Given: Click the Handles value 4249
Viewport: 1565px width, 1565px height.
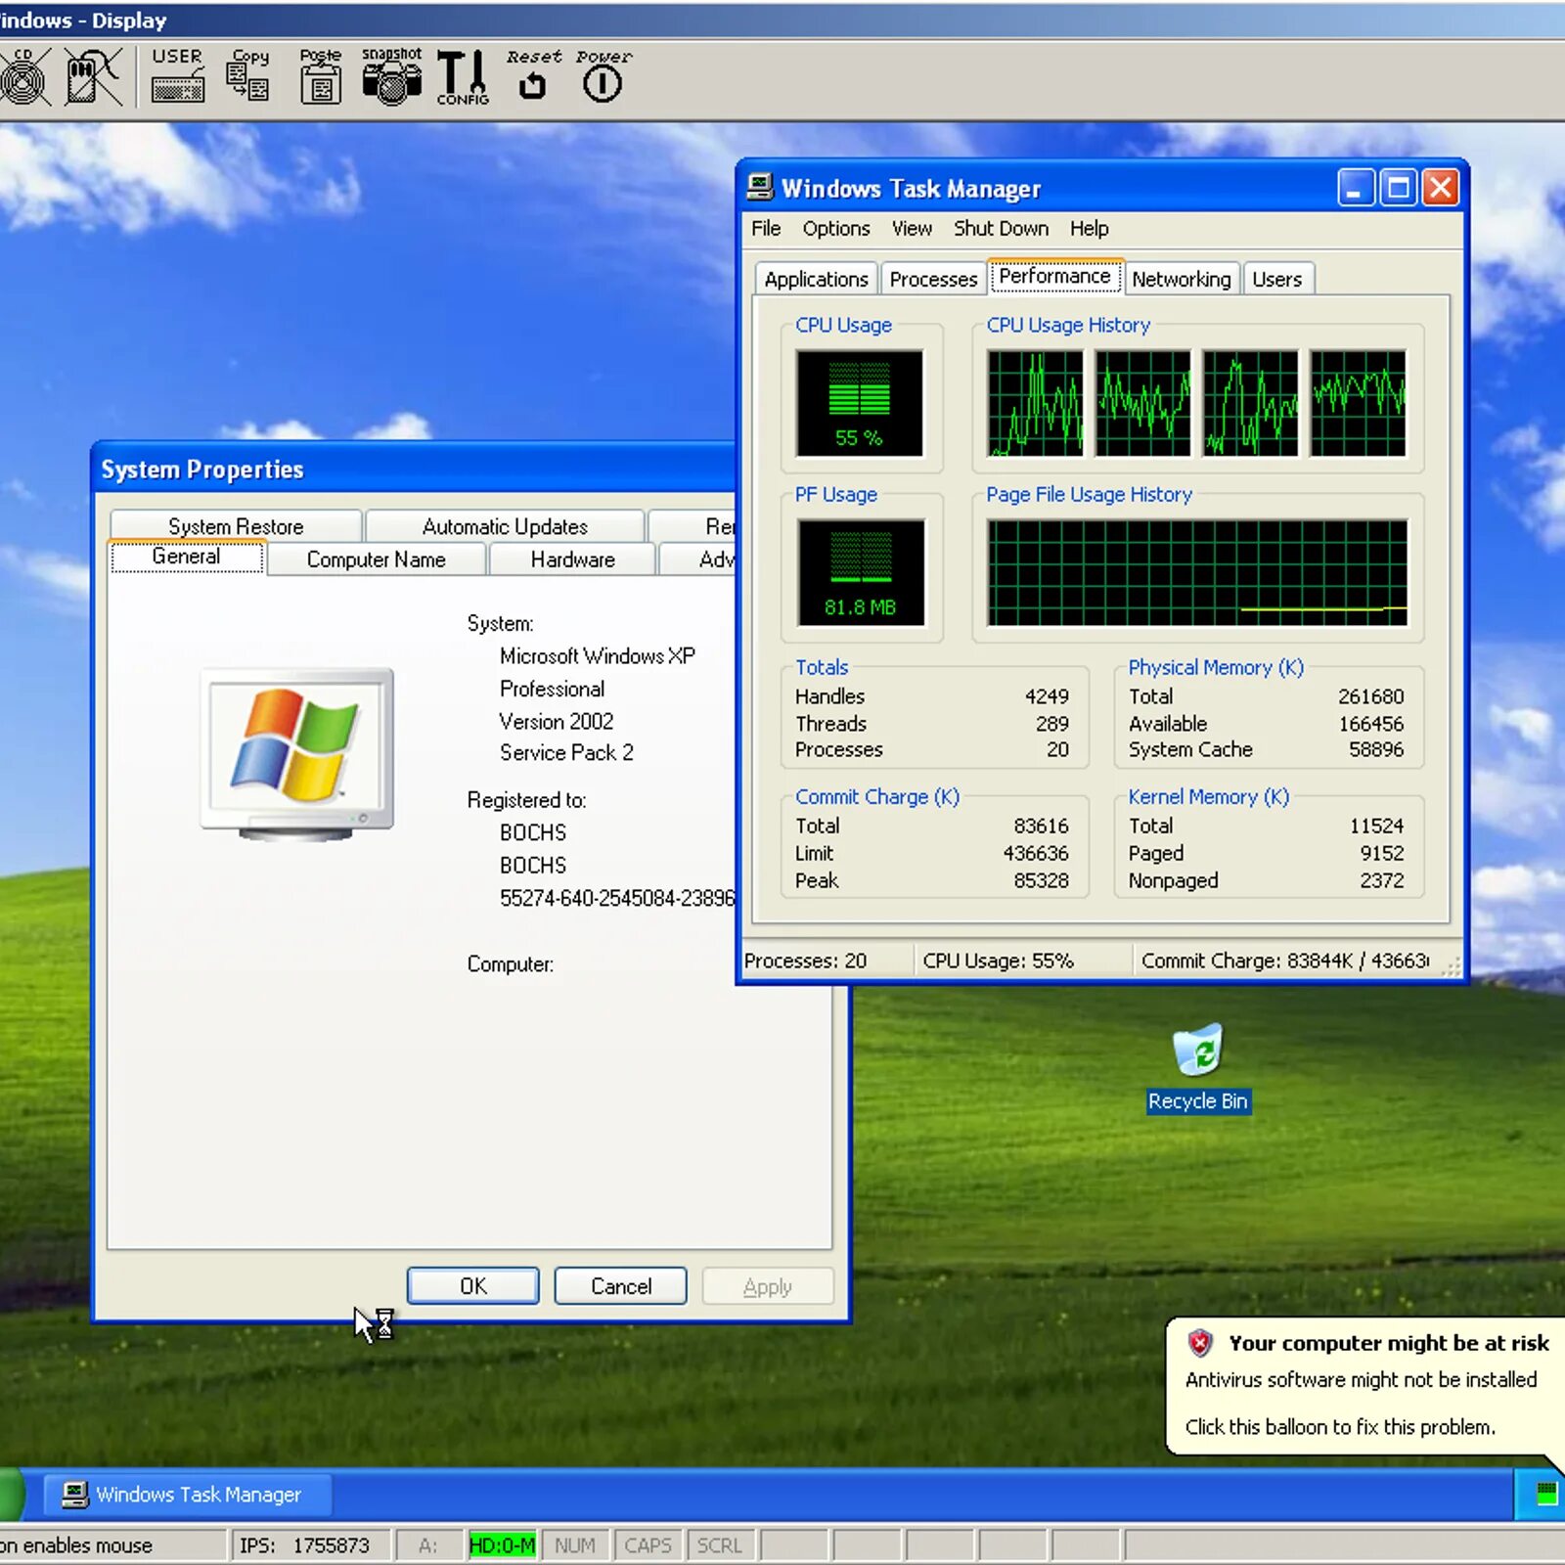Looking at the screenshot, I should 1047,696.
